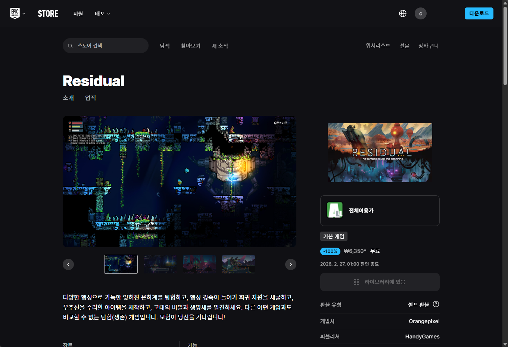Open developer Orangepixel link
508x347 pixels.
point(424,321)
